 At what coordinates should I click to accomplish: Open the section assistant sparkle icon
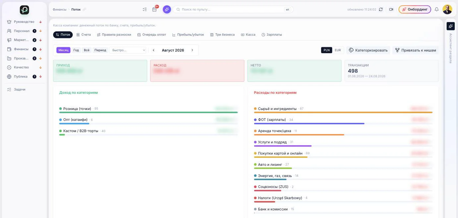click(x=450, y=26)
